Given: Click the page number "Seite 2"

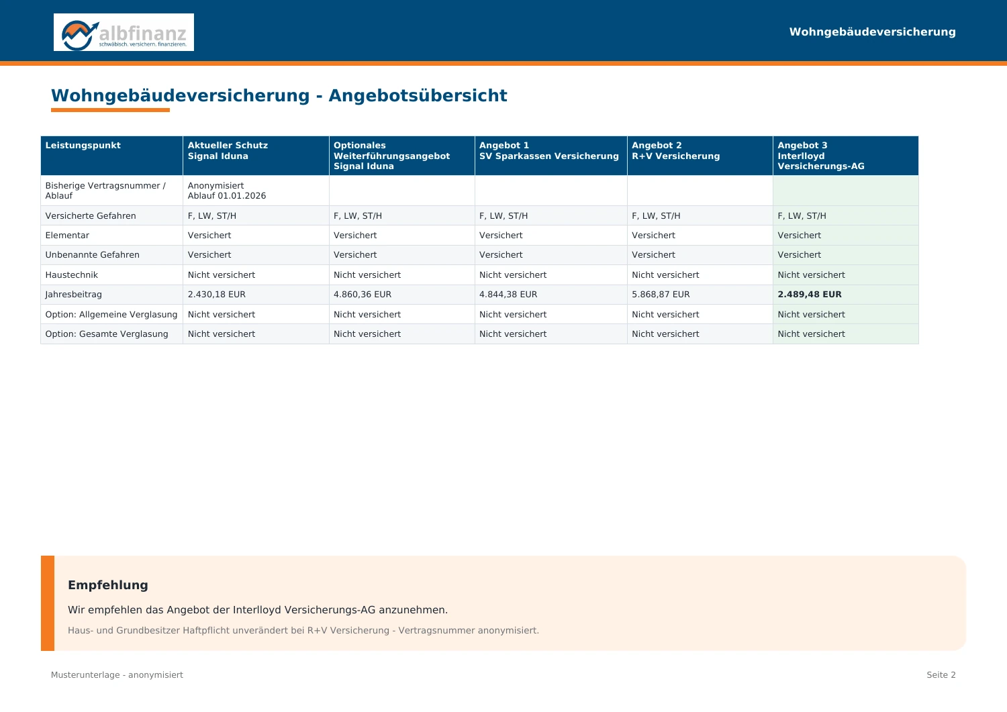Looking at the screenshot, I should (x=941, y=675).
